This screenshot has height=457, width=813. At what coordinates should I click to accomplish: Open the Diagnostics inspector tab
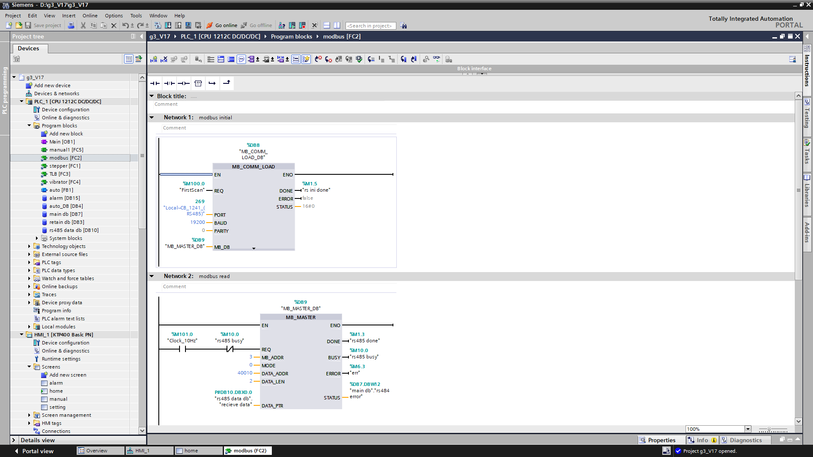click(x=745, y=440)
